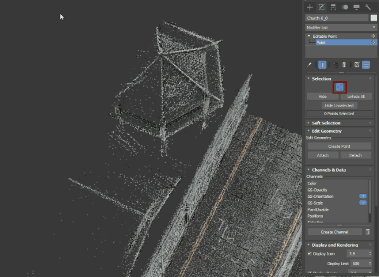Click the Display Icon spinner arrows
Viewport: 379px width, 277px height.
pos(370,254)
